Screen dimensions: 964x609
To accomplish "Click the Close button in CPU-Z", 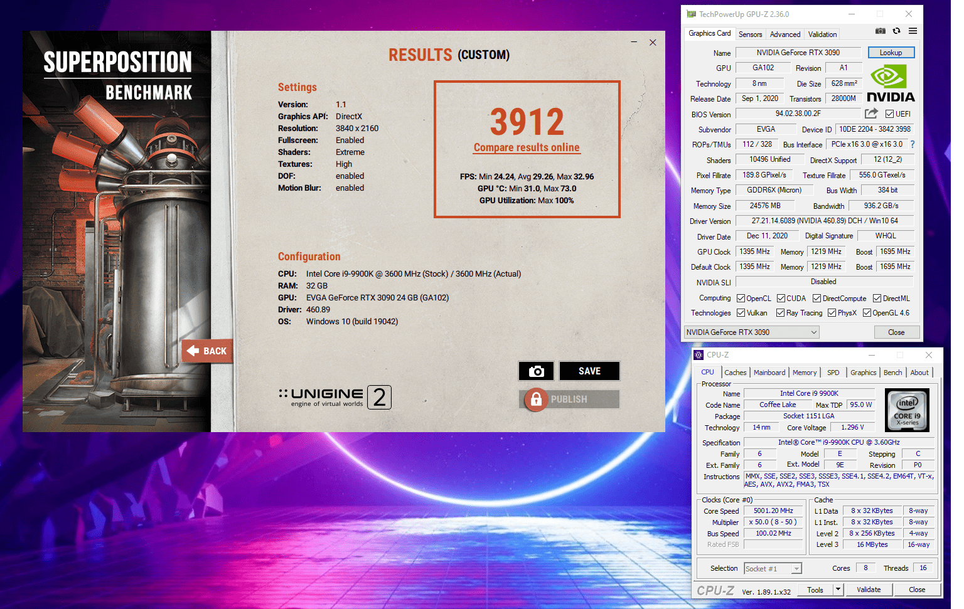I will (917, 590).
